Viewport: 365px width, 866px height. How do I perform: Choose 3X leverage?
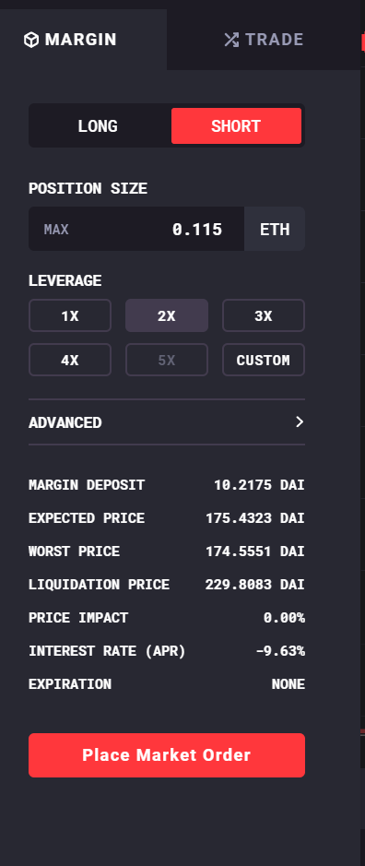[264, 316]
